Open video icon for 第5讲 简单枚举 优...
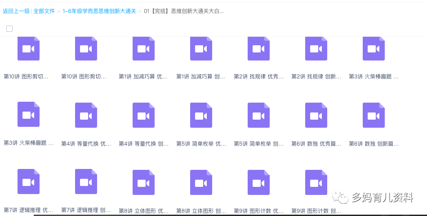The image size is (427, 216). 201,115
